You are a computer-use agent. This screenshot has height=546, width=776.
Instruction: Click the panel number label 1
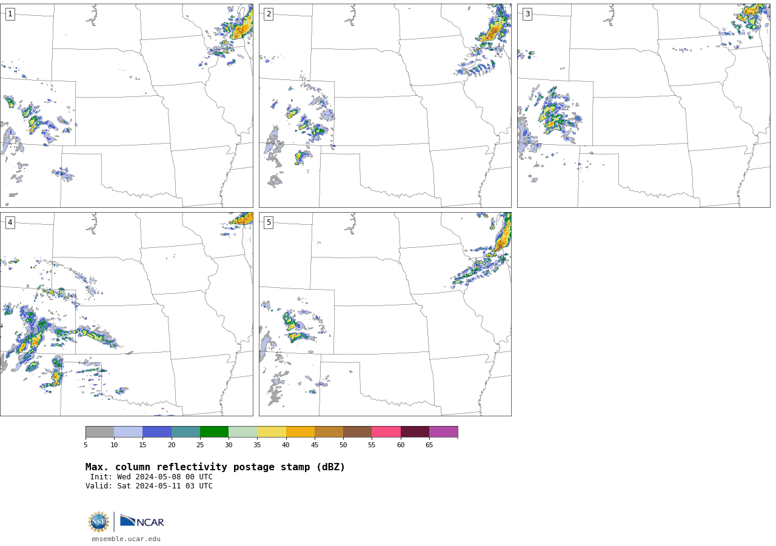[x=10, y=14]
